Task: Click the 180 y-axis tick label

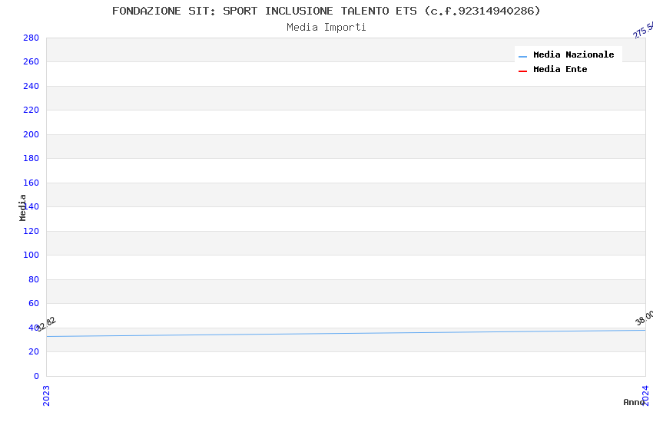Action: (x=31, y=158)
